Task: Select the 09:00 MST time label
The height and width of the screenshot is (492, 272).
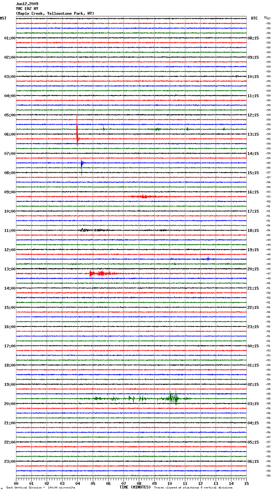Action: click(x=10, y=192)
